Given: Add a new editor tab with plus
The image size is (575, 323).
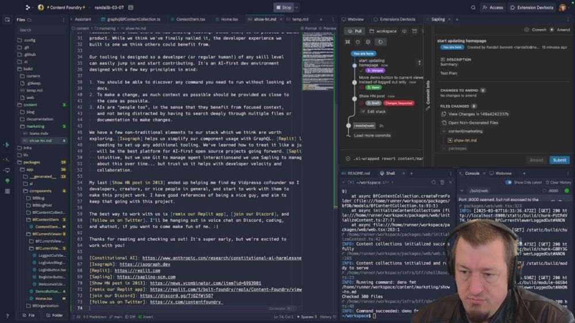Looking at the screenshot, I should click(x=321, y=20).
